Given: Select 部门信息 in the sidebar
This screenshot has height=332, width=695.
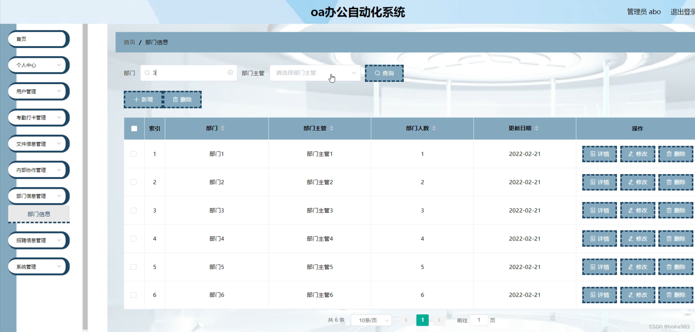Looking at the screenshot, I should click(x=38, y=214).
